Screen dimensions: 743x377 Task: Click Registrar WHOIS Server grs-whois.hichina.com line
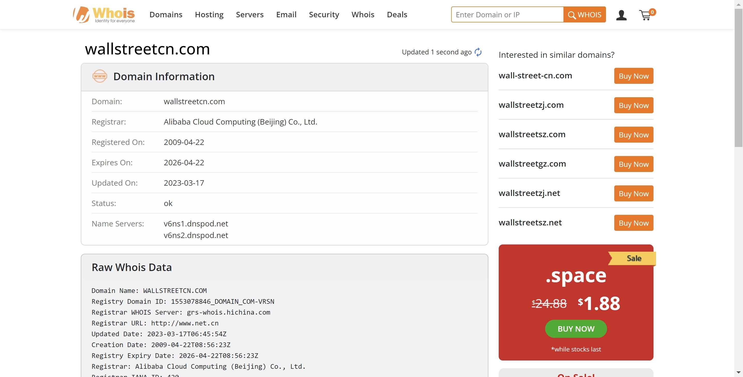(x=181, y=313)
